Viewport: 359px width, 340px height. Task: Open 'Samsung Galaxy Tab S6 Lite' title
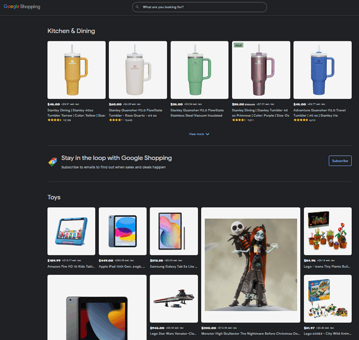click(x=174, y=266)
